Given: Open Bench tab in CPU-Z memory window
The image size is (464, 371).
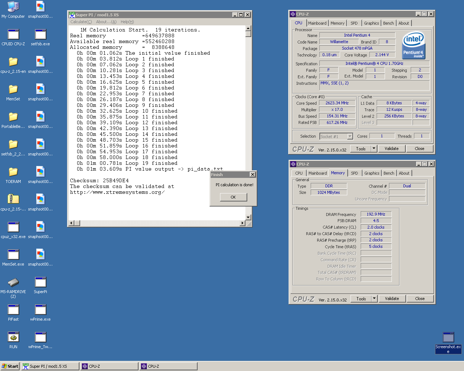Looking at the screenshot, I should click(389, 173).
